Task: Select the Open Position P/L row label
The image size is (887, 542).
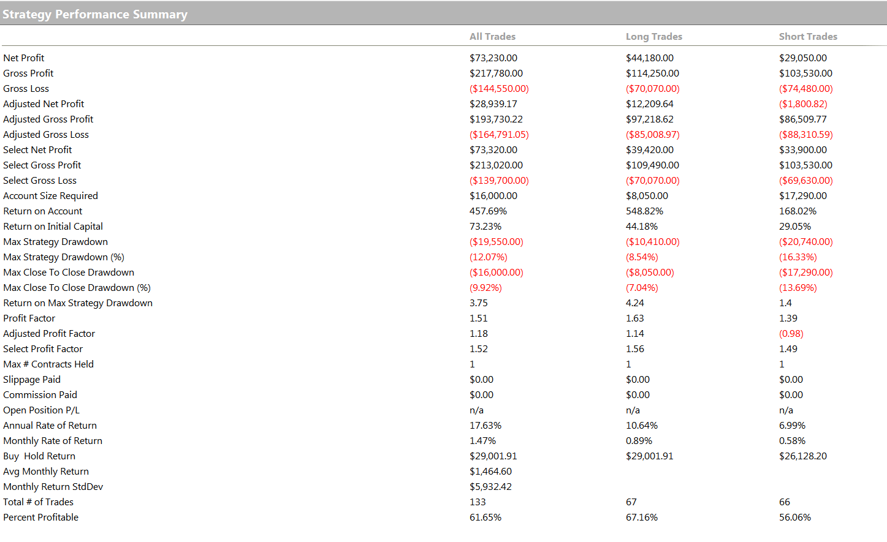Action: tap(41, 410)
